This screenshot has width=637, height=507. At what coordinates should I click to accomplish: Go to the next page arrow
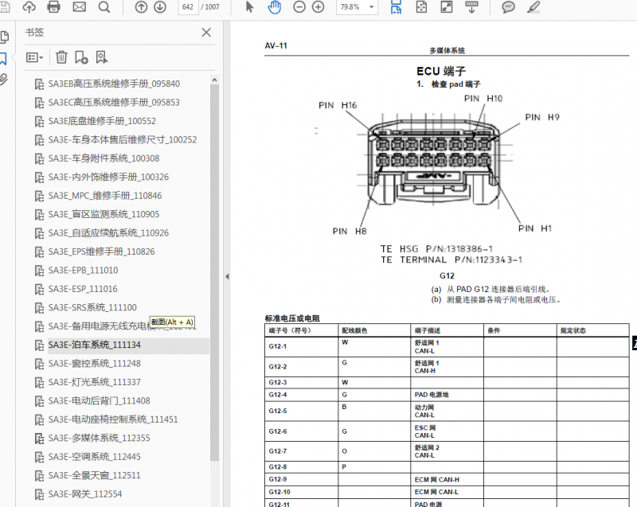click(x=160, y=6)
